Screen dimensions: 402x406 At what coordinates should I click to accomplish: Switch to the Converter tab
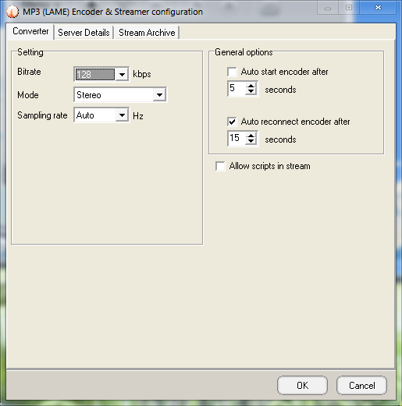[30, 31]
